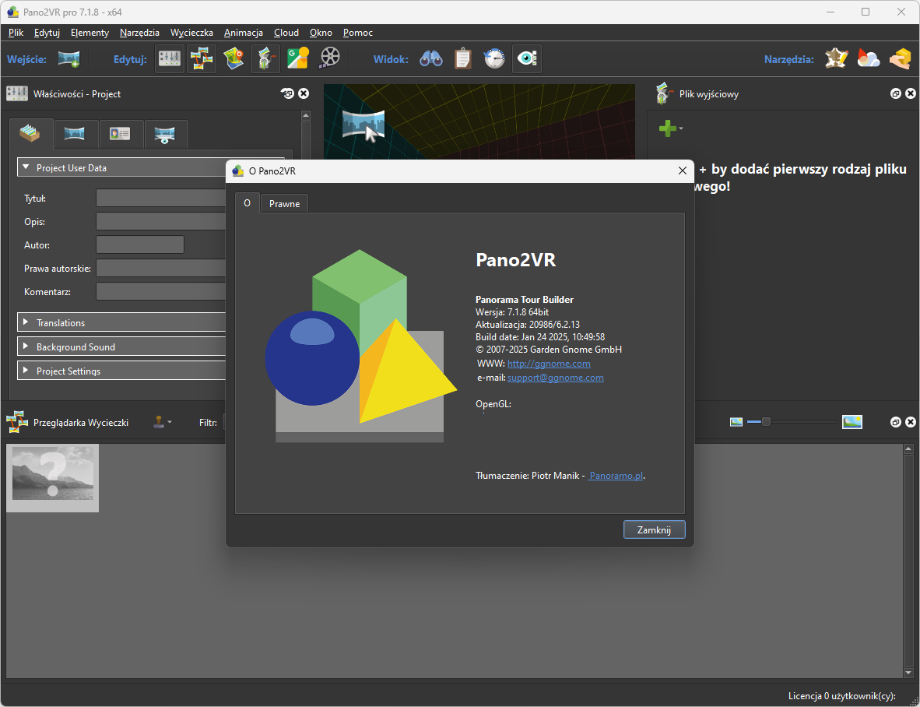Click the support@ggnome.com email link
The image size is (920, 707).
click(x=556, y=378)
